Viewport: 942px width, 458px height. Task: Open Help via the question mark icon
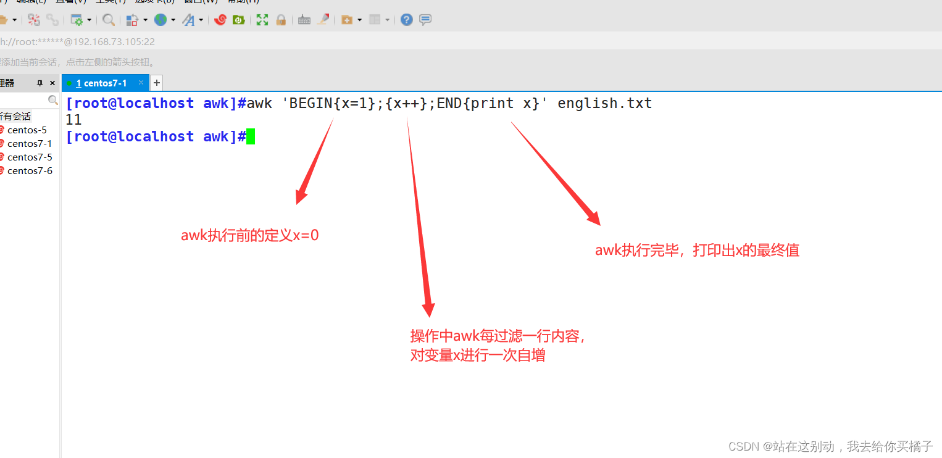click(406, 20)
